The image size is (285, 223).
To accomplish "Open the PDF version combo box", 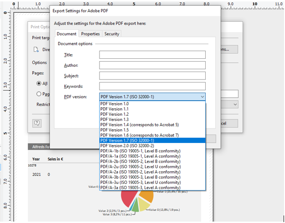I will (152, 97).
